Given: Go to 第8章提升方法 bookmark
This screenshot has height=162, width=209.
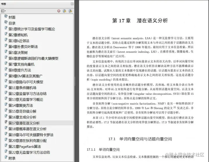Looking at the screenshot, I should click(20, 70).
